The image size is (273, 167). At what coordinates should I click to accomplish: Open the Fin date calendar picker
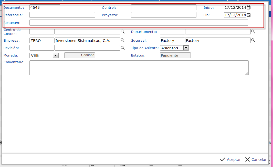click(249, 15)
